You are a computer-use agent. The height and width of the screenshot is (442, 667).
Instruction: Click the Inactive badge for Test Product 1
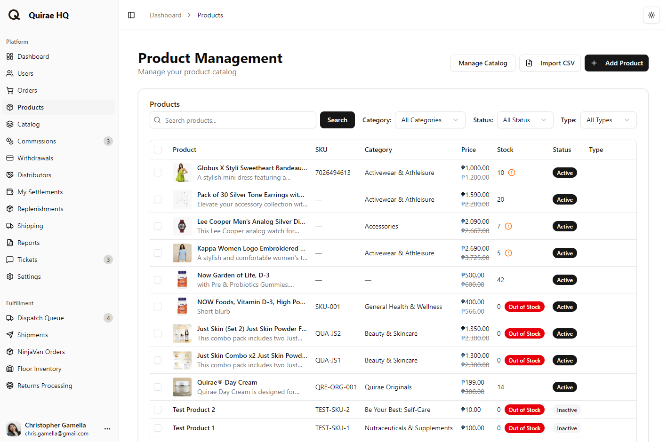click(x=567, y=428)
